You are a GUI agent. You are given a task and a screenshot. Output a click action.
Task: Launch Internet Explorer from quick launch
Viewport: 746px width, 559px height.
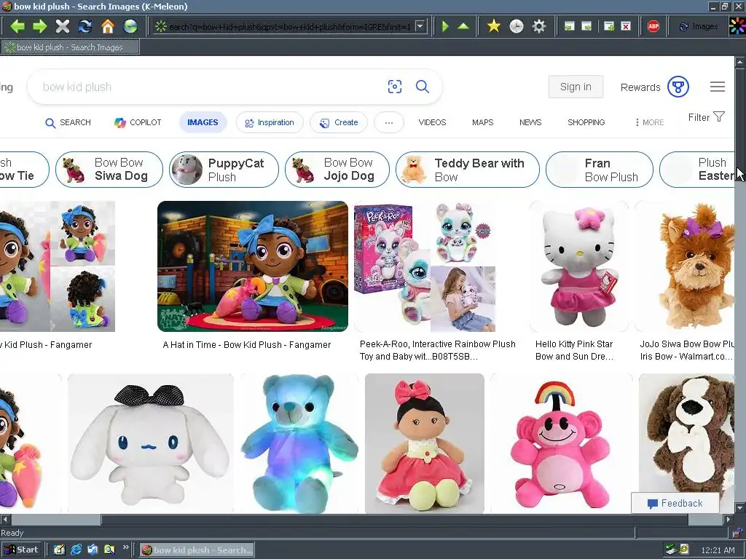point(76,550)
